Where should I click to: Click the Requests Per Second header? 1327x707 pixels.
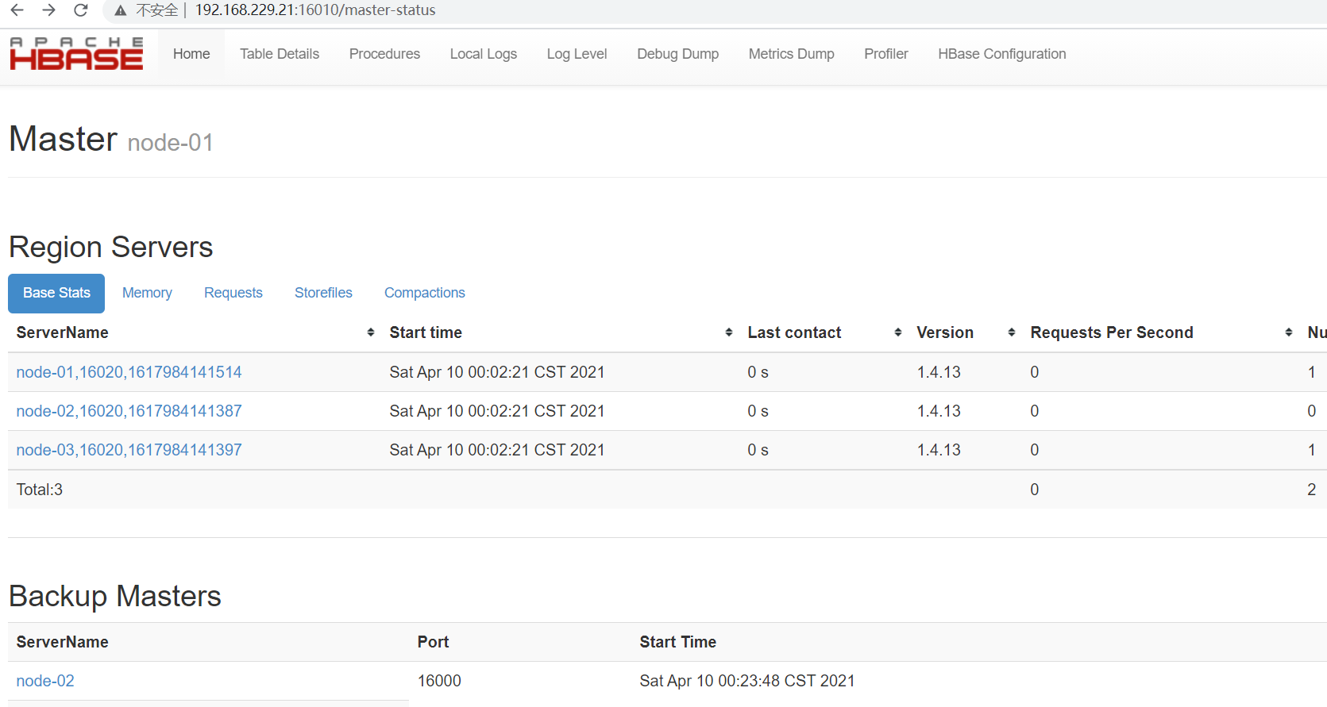1112,332
